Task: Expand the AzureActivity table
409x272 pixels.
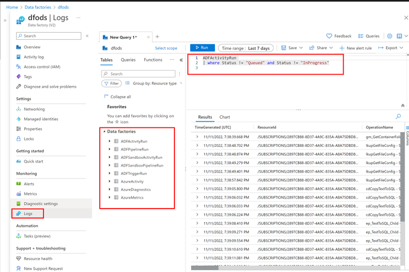Action: point(110,181)
